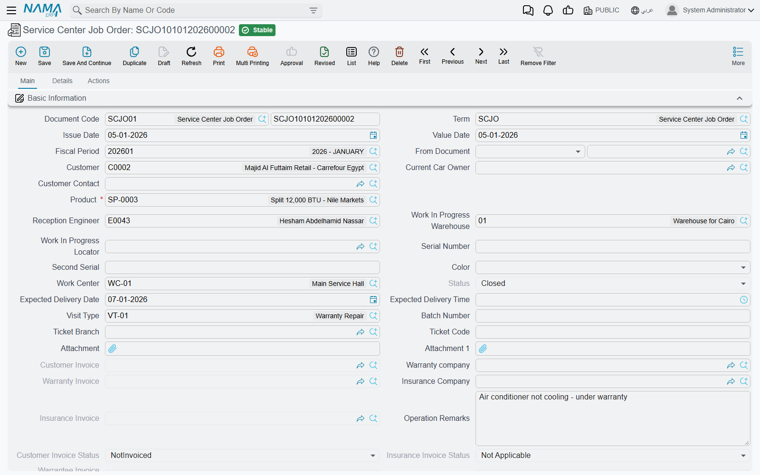The width and height of the screenshot is (760, 475).
Task: Search lookup for Reception Engineer
Action: [373, 221]
